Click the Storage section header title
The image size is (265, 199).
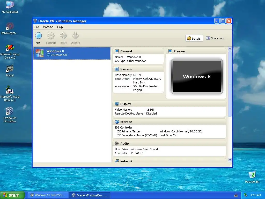tap(126, 122)
